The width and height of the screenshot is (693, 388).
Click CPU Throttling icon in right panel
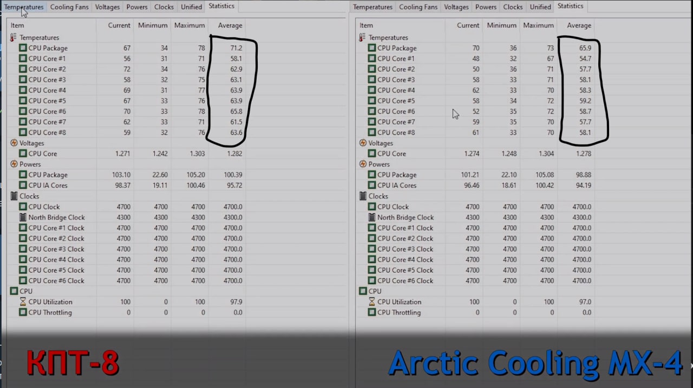[x=371, y=312]
